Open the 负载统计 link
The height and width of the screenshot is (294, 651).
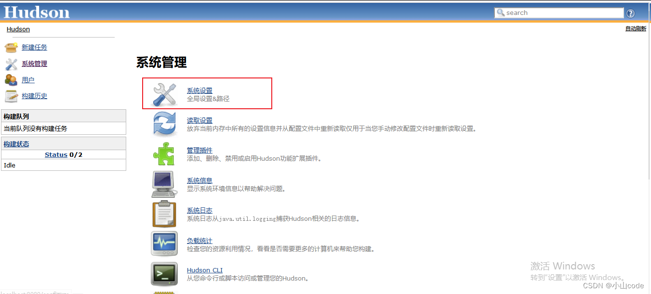199,241
